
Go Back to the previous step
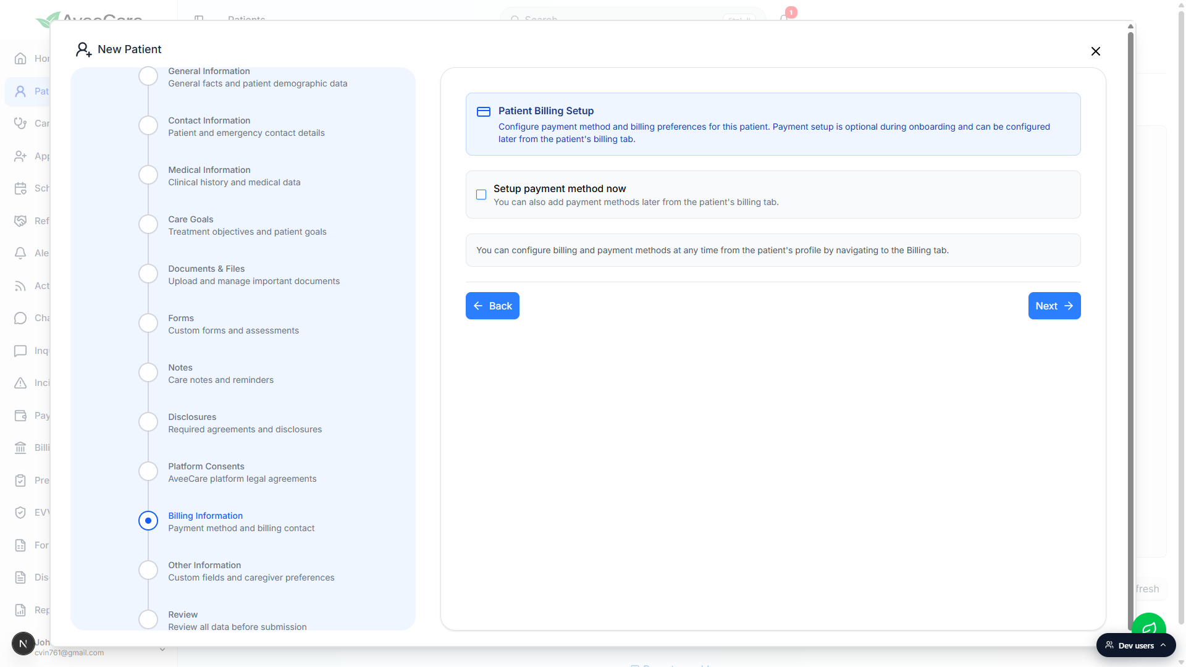(x=492, y=306)
